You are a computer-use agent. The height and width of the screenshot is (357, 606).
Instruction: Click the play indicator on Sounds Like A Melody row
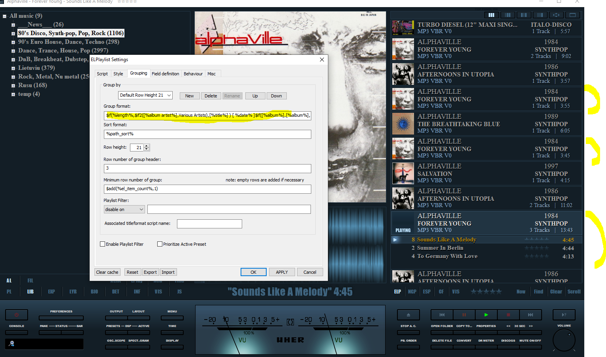point(395,239)
